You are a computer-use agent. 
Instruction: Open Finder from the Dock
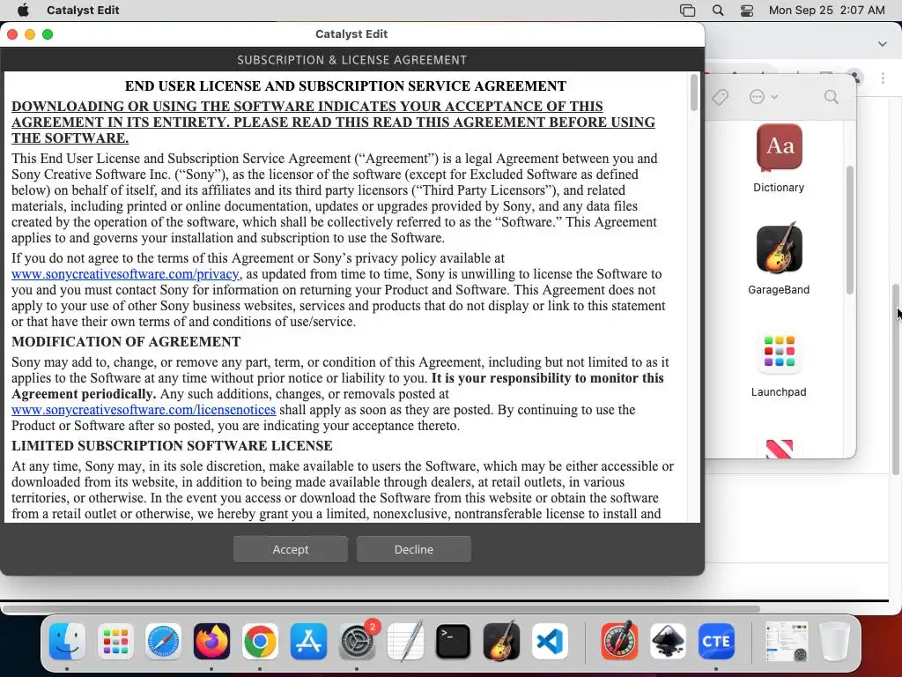67,642
